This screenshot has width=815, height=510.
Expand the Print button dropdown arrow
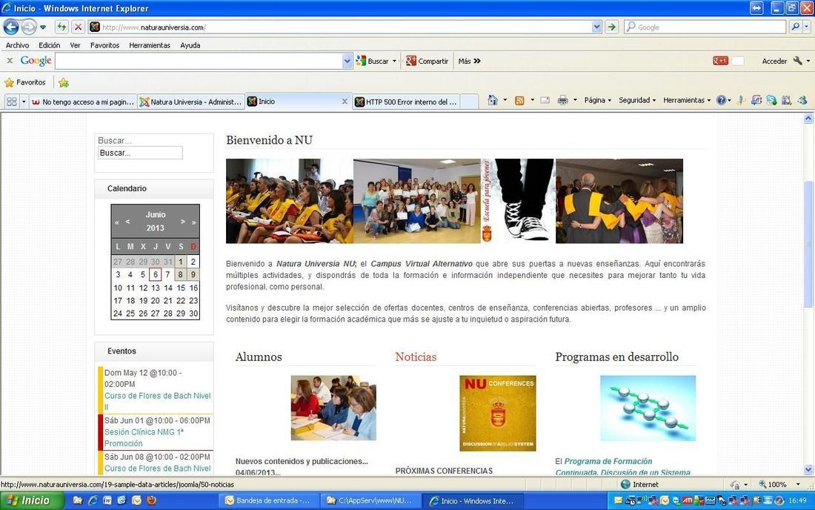(575, 100)
